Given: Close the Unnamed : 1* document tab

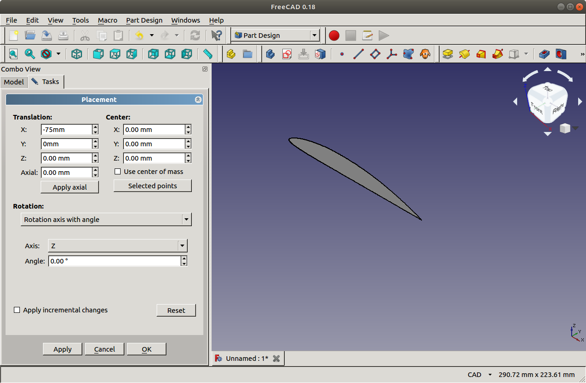Looking at the screenshot, I should click(x=276, y=359).
